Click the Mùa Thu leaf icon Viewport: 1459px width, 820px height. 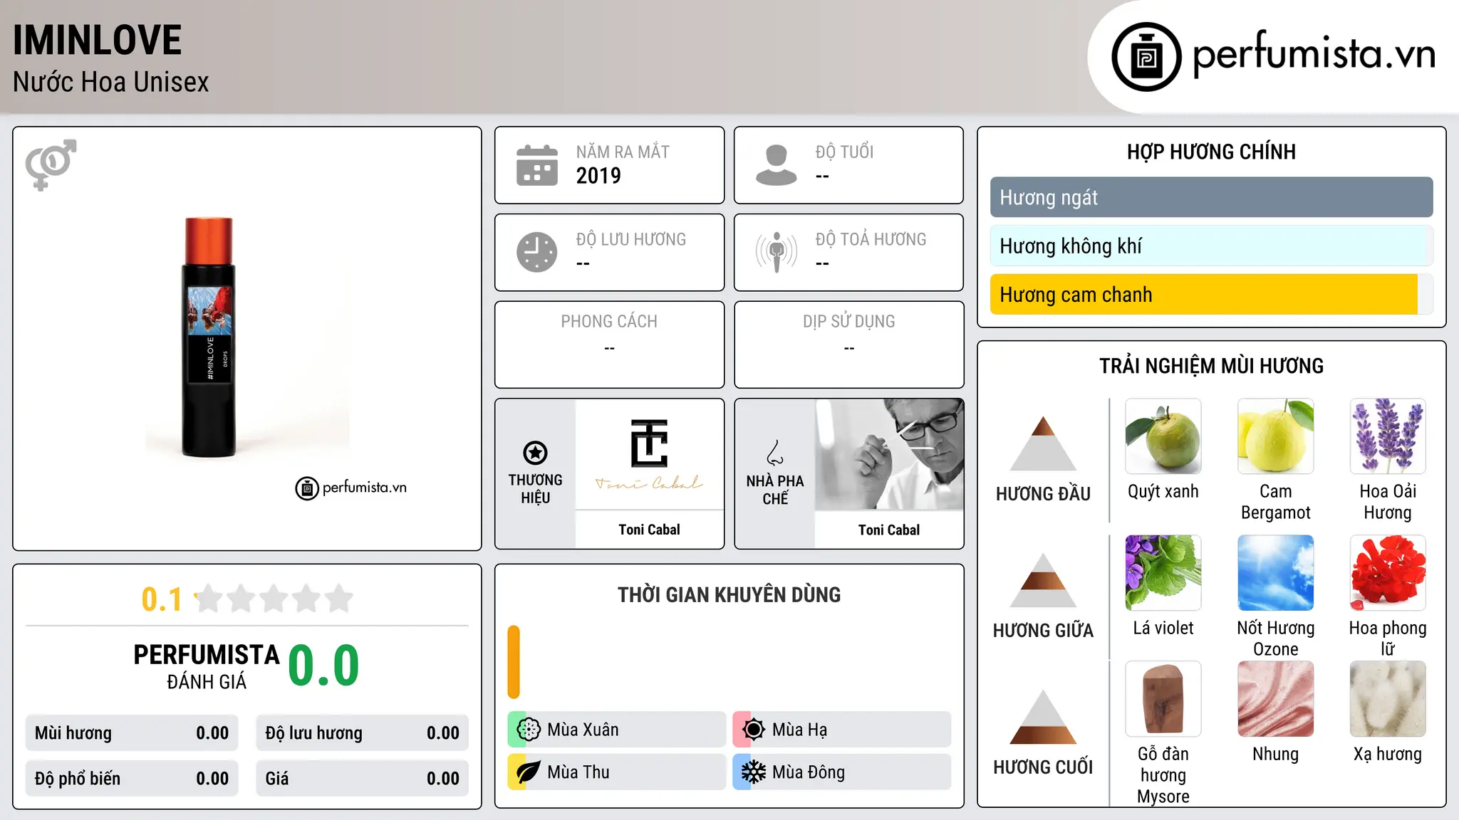[x=529, y=772]
